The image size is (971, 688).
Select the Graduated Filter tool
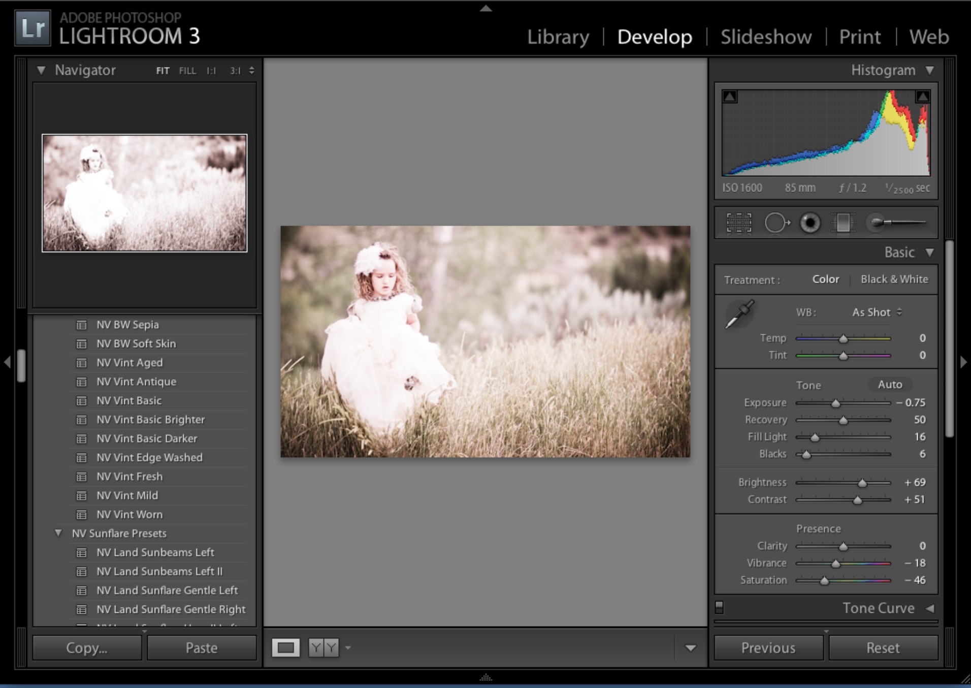click(843, 223)
